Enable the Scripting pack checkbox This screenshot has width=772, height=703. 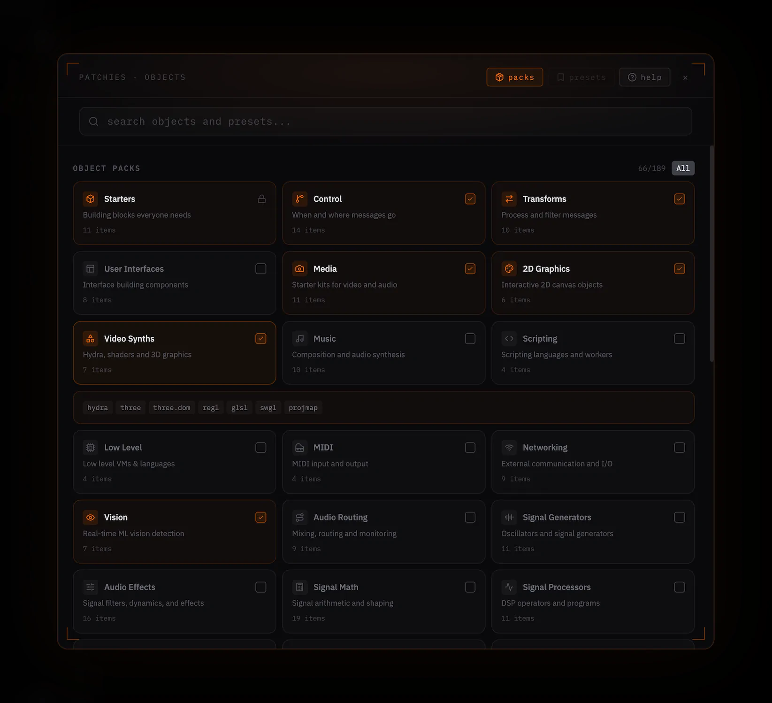(x=679, y=339)
